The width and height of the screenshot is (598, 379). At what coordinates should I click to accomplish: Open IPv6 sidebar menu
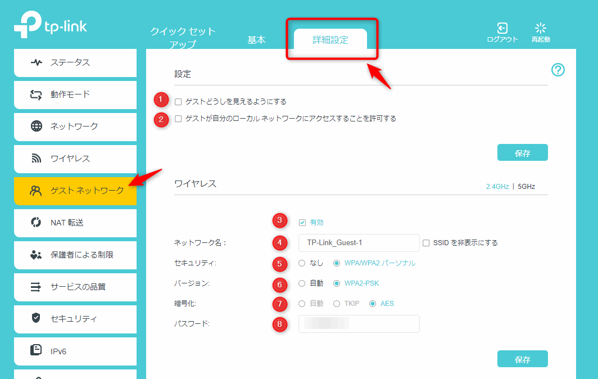[x=75, y=351]
